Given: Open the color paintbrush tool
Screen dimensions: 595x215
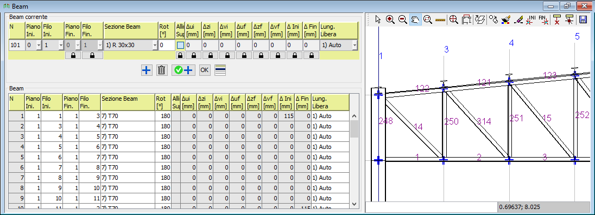Looking at the screenshot, I should [x=505, y=19].
